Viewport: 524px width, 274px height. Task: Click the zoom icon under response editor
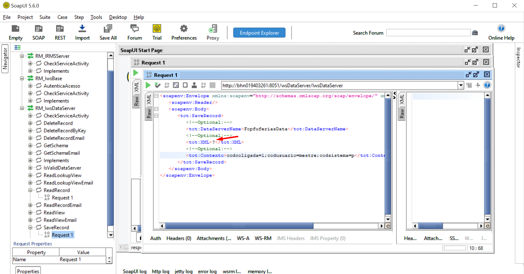click(487, 226)
